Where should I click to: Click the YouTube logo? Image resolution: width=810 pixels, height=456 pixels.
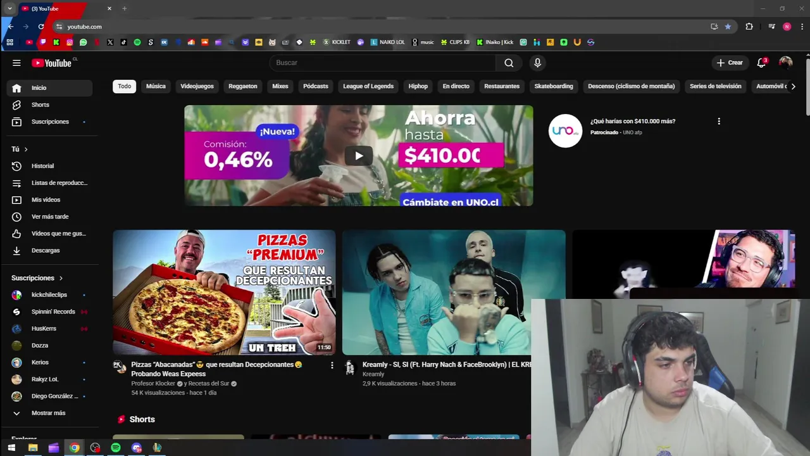tap(52, 63)
